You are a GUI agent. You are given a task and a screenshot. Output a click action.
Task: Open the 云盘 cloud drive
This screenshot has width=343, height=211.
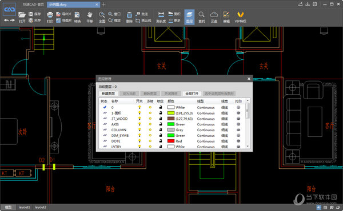pos(214,17)
